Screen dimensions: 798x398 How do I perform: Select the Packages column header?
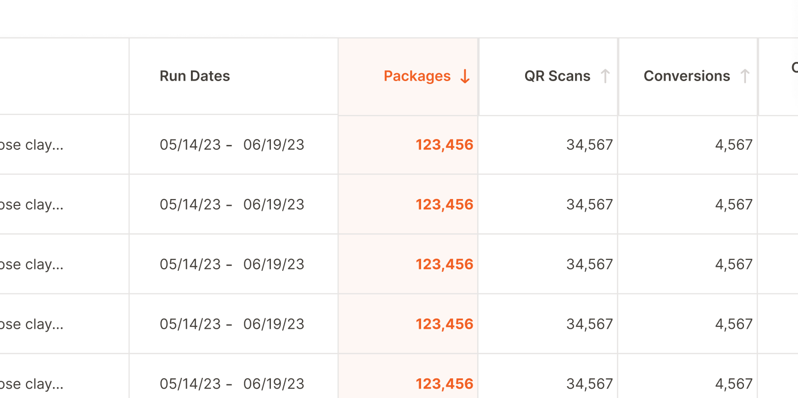click(417, 76)
